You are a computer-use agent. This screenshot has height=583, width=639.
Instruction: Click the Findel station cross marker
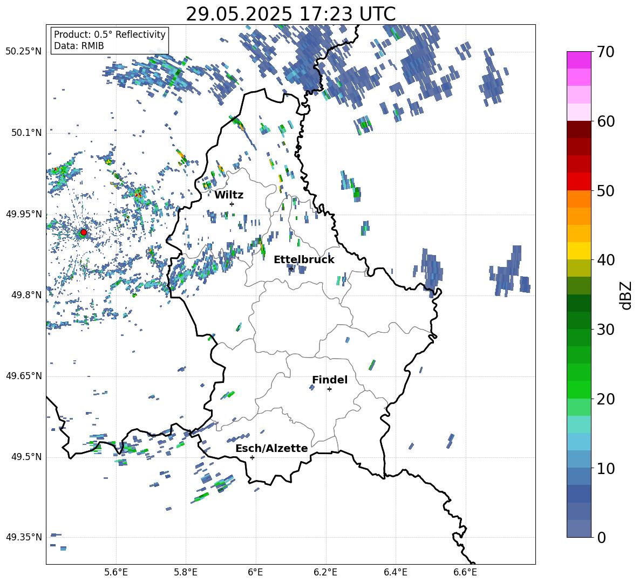329,389
